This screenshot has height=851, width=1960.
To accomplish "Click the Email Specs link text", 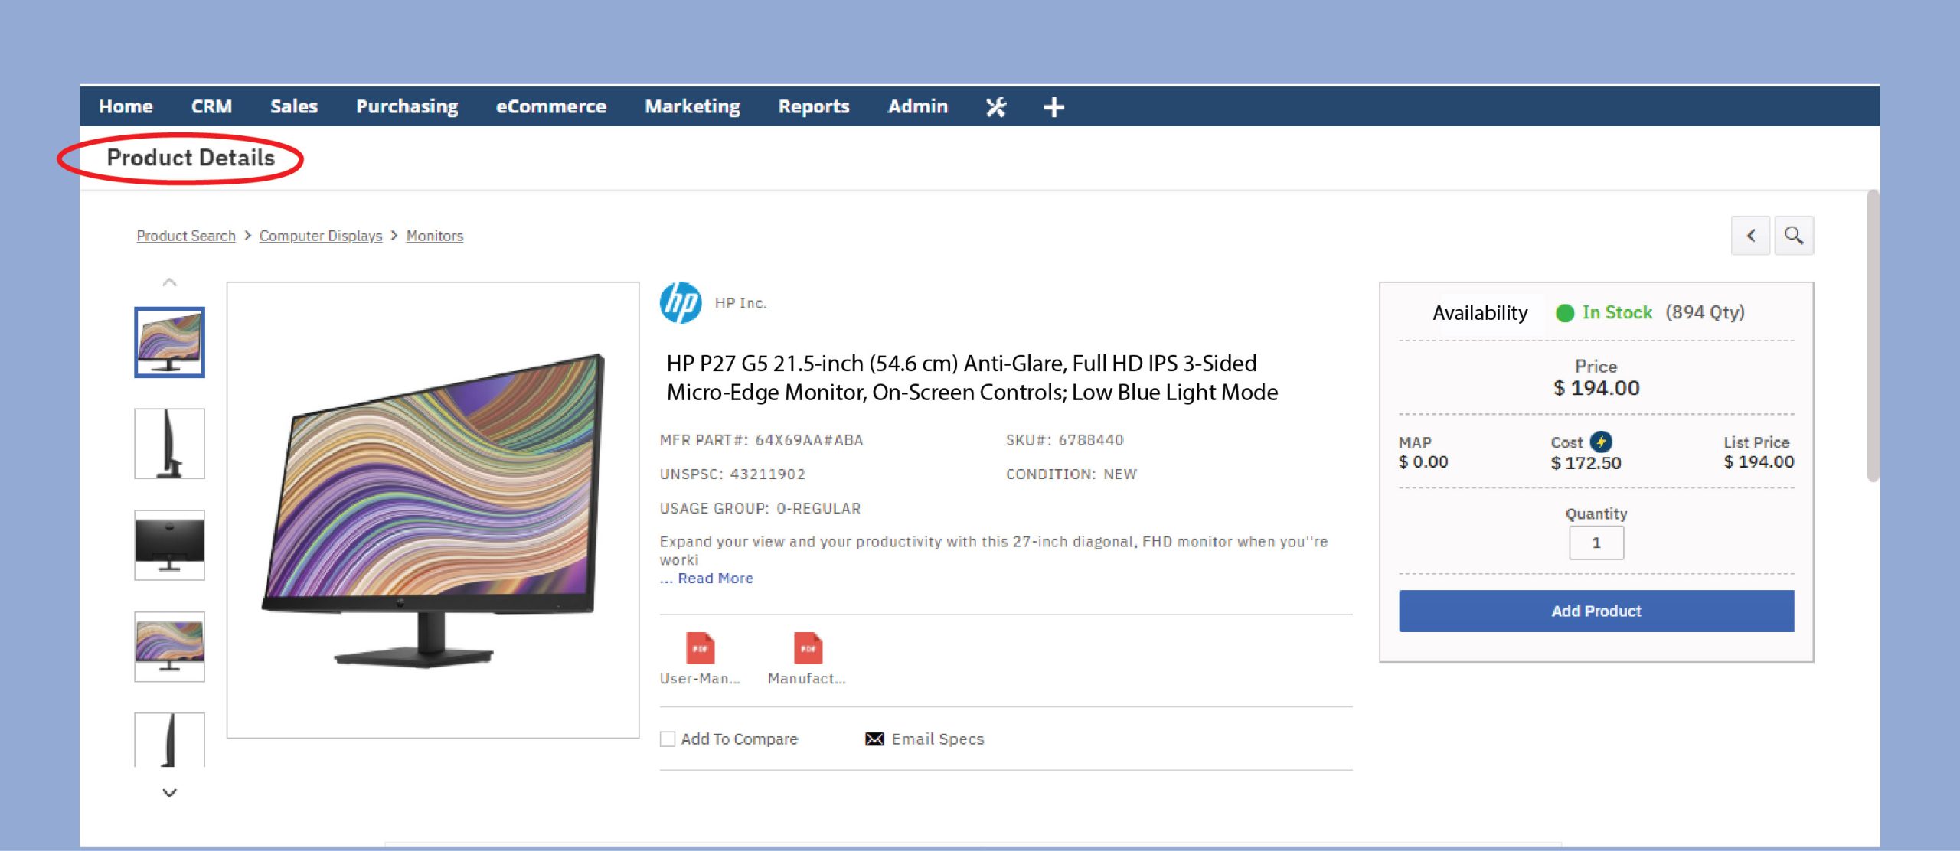I will (937, 739).
